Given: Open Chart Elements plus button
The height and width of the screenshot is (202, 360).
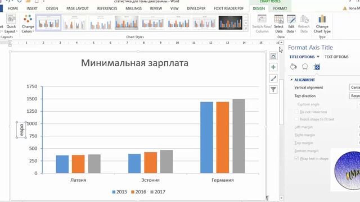Looking at the screenshot, I should click(x=273, y=67).
